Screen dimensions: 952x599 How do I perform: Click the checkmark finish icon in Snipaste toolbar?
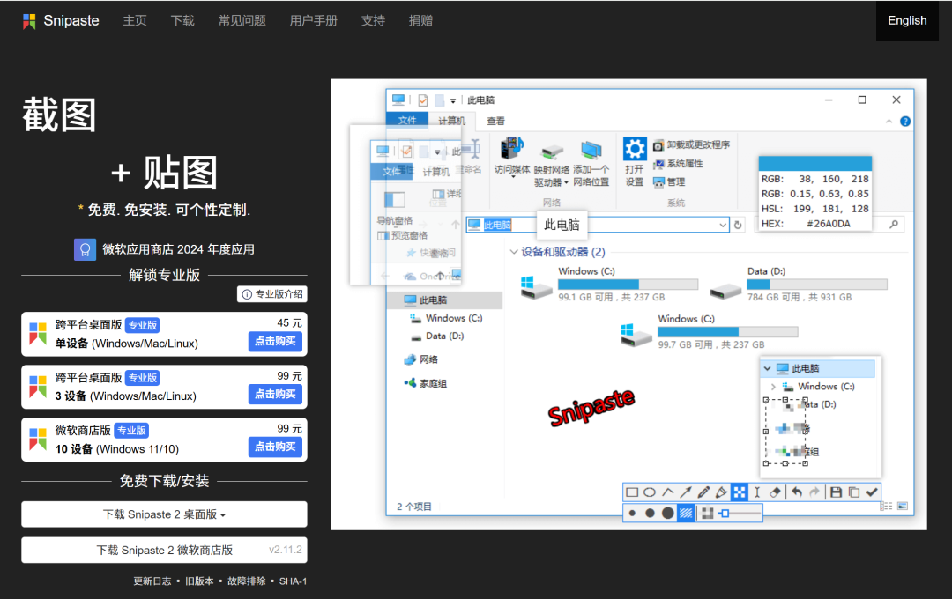click(872, 492)
